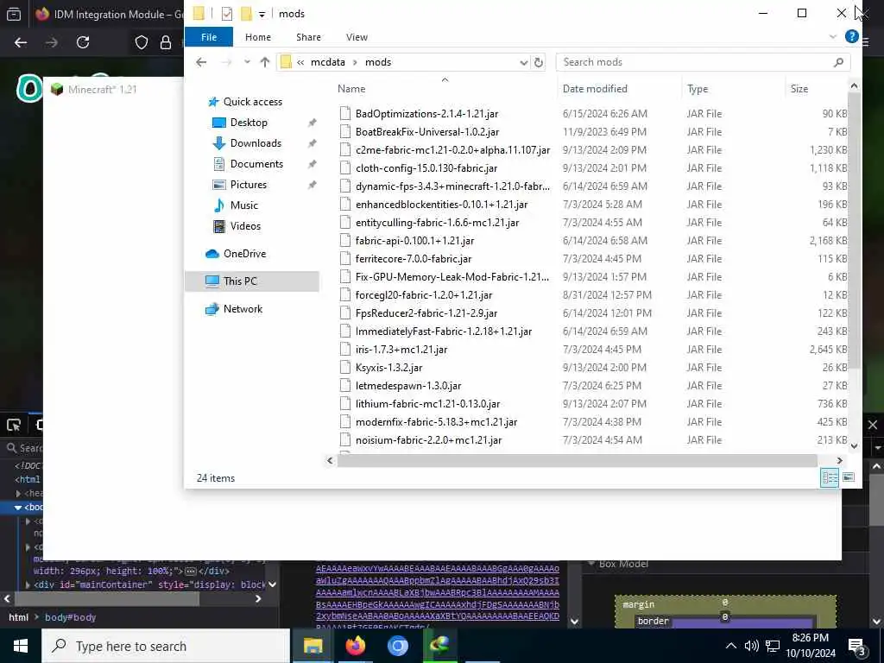Open the Chromium taskbar icon
This screenshot has width=884, height=663.
[x=398, y=646]
